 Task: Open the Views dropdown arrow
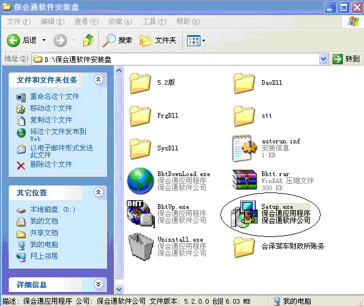coord(203,40)
